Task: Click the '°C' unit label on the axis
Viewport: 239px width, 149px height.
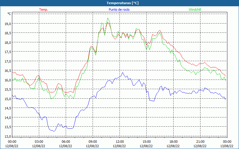Action: coord(9,14)
